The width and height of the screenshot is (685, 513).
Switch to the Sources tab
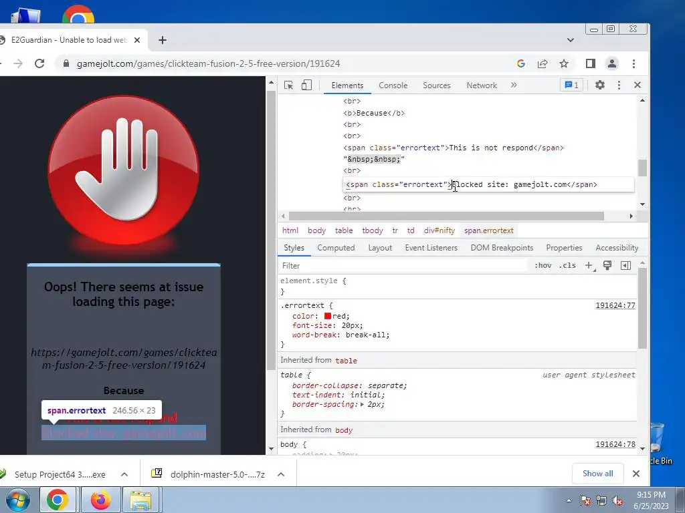tap(436, 85)
